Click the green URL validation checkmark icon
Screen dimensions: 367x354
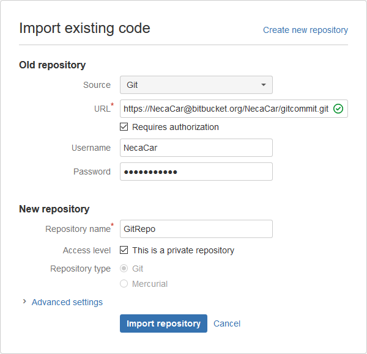pyautogui.click(x=338, y=109)
